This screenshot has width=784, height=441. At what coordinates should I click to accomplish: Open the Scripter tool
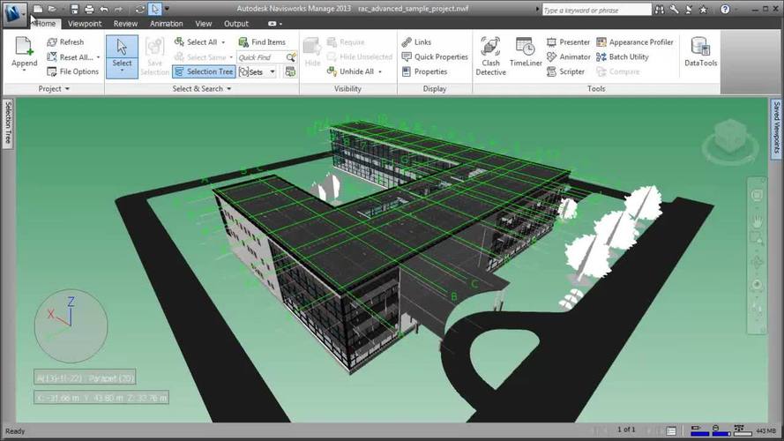565,71
